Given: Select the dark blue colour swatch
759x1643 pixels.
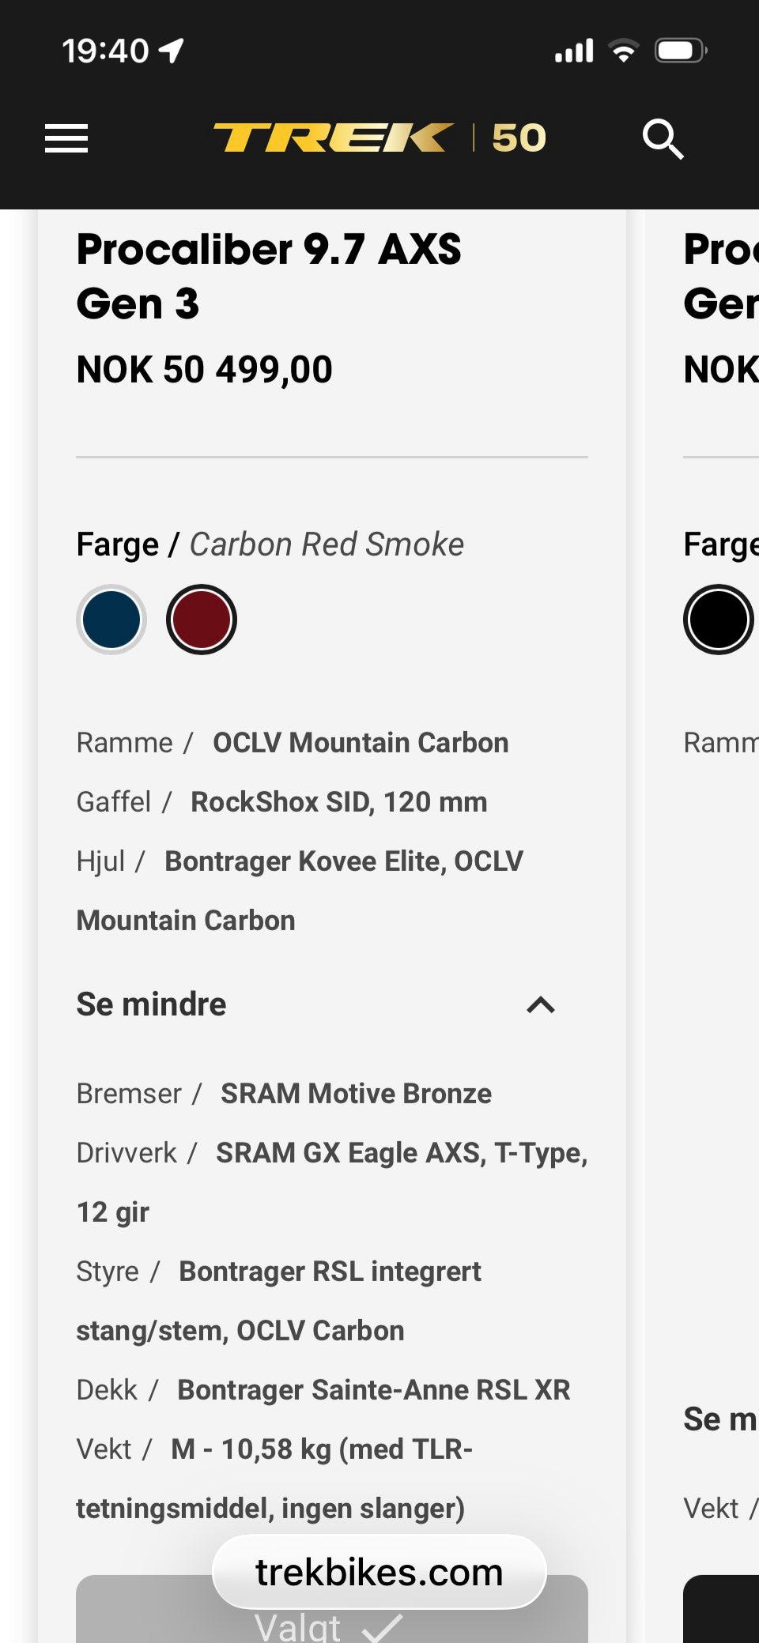Looking at the screenshot, I should pos(111,620).
